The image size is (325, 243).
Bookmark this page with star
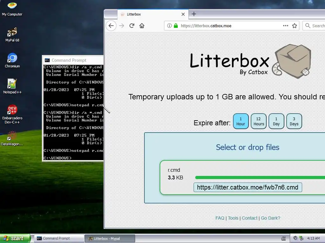coord(295,26)
